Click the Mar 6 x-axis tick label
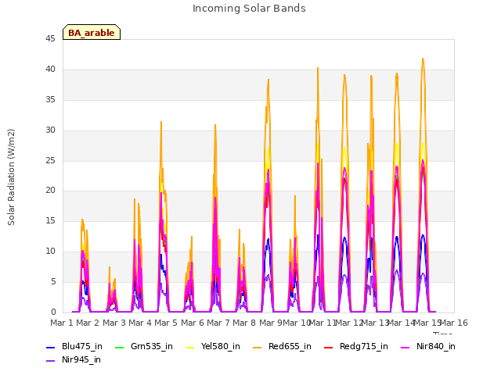Screen dimensions: 501x375 [x=193, y=323]
